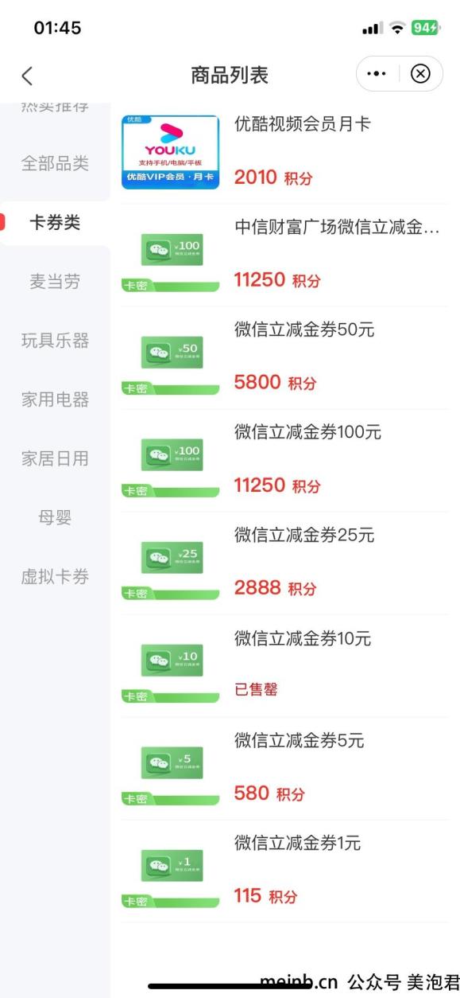Open the Youku VIP monthly card thumbnail

point(170,152)
